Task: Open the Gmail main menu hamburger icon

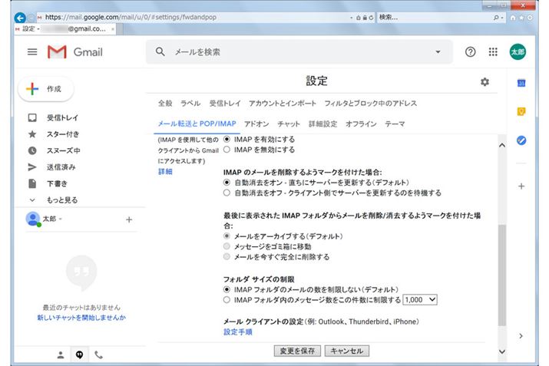Action: click(32, 52)
